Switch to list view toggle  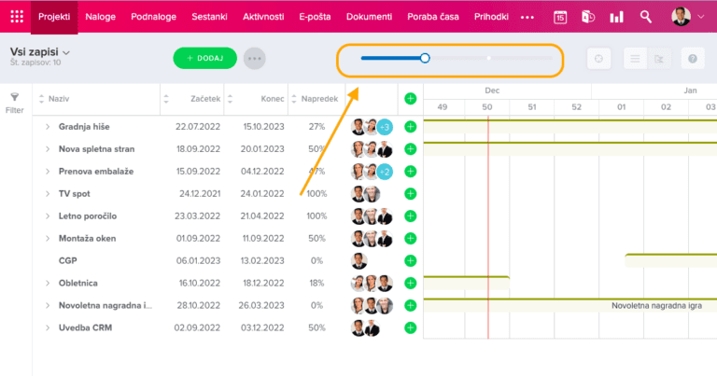[x=635, y=59]
